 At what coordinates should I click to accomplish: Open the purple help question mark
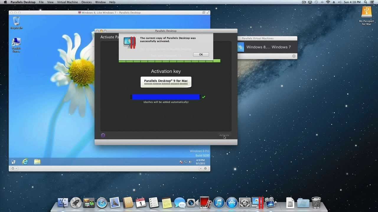(103, 135)
